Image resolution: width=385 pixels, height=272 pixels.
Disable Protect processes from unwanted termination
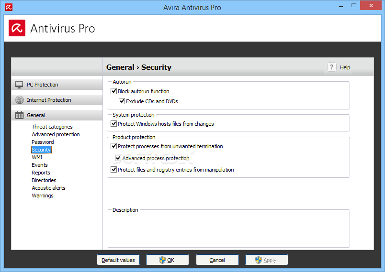tap(113, 146)
